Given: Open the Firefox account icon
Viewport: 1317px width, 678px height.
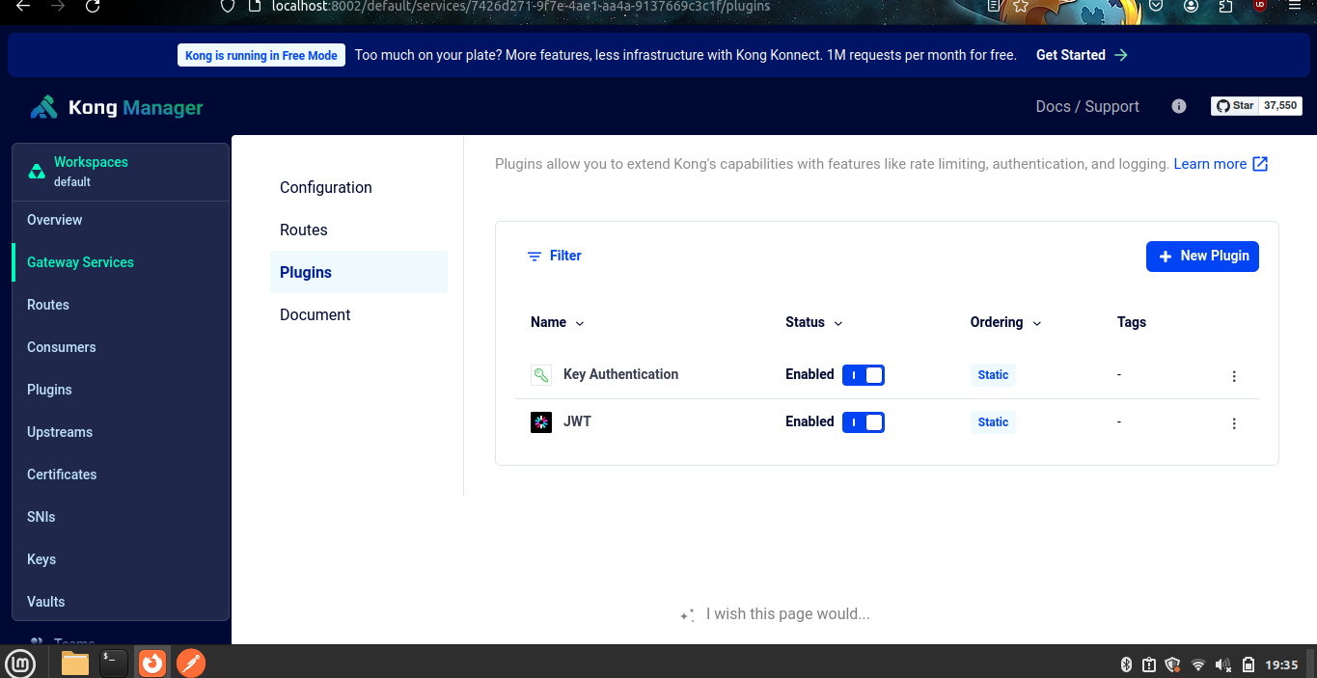Looking at the screenshot, I should [x=1192, y=6].
